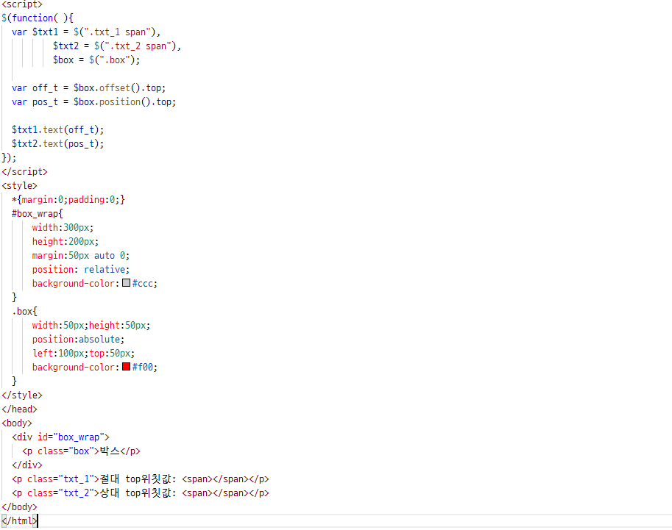This screenshot has height=530, width=672.
Task: Click the txt_2 상대 top위칫값 paragraph line
Action: point(140,493)
